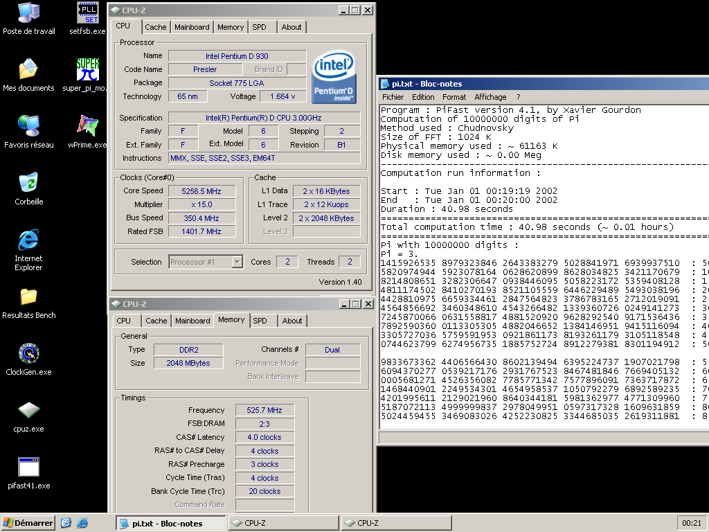Open the ? help menu in Bloc-notes
Viewport: 709px width, 532px height.
coord(518,97)
